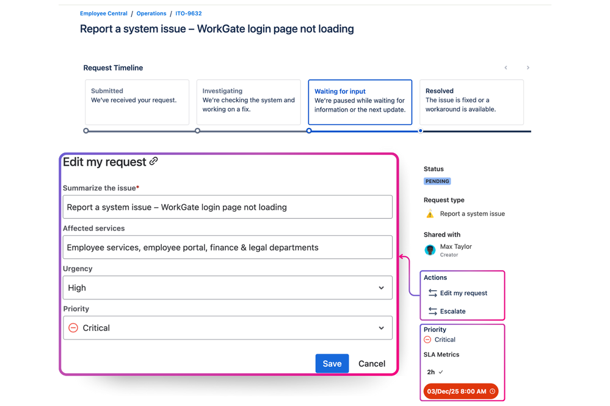Click Max Taylor's avatar under Shared with
This screenshot has height=406, width=610.
coord(430,250)
